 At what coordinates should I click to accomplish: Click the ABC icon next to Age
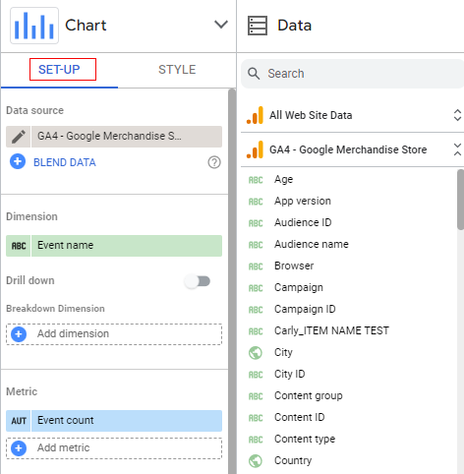pyautogui.click(x=256, y=180)
